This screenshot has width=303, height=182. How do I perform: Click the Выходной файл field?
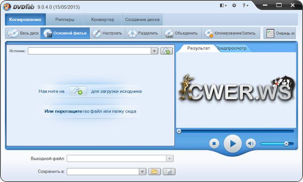tap(117, 158)
